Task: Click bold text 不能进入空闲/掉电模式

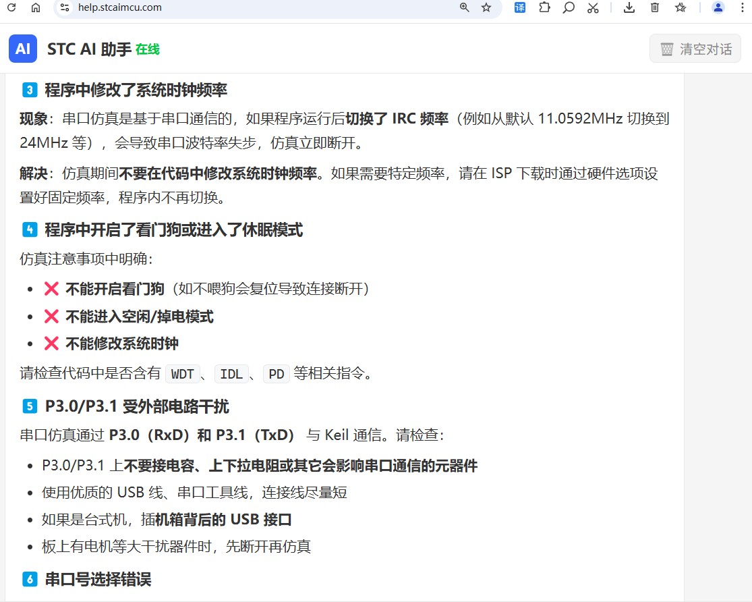Action: point(140,317)
